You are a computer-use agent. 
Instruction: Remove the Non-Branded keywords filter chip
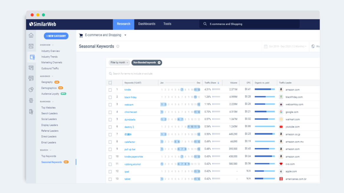click(x=159, y=63)
